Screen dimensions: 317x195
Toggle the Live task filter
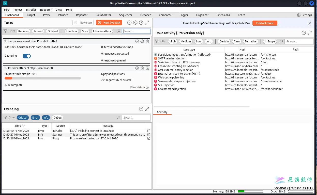(x=72, y=31)
